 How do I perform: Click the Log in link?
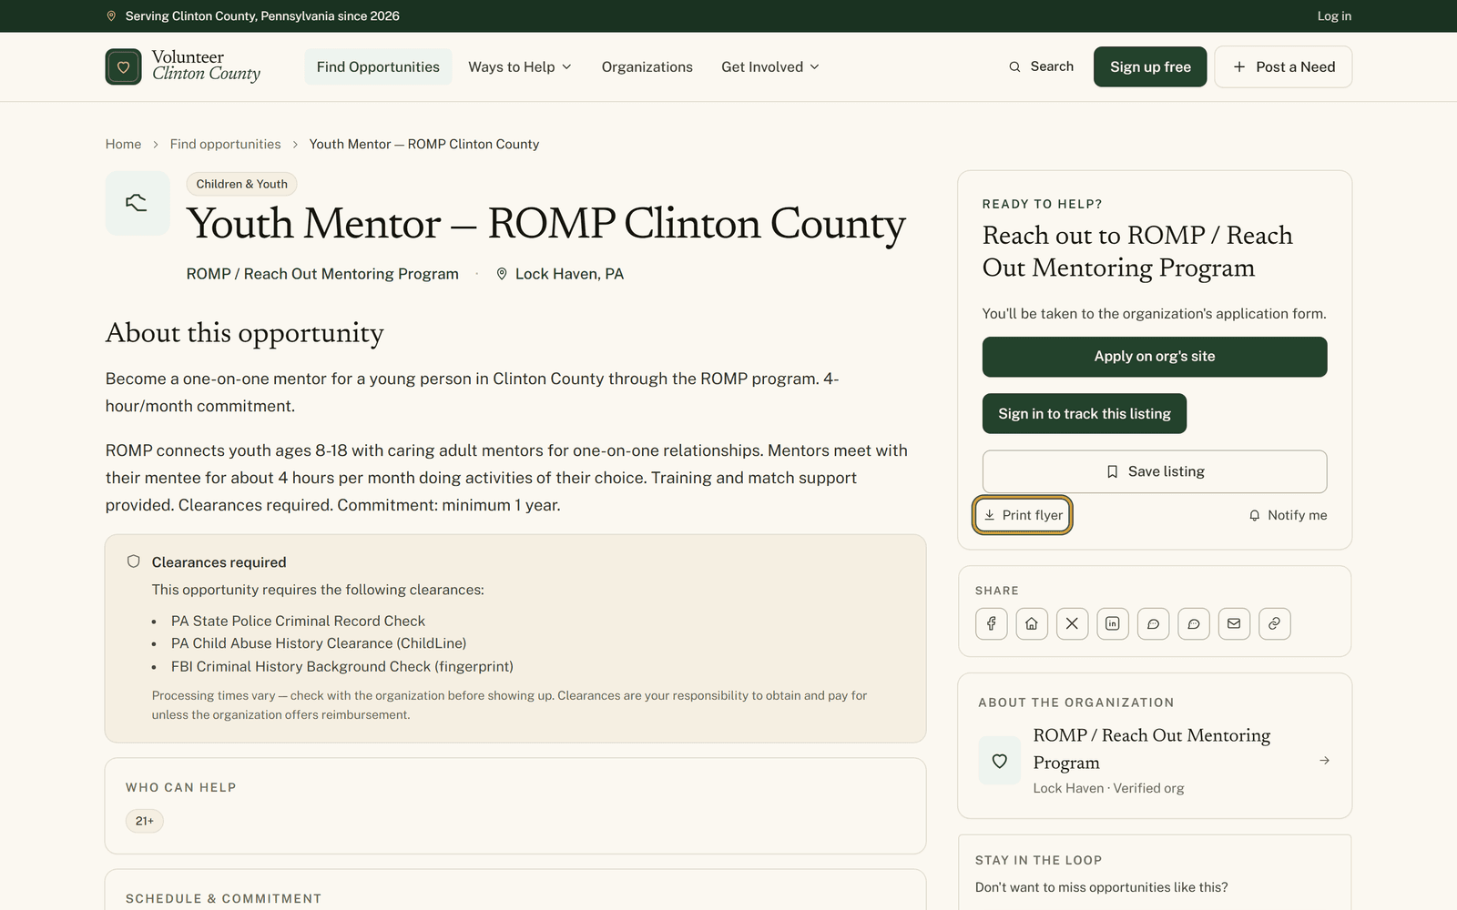1334,16
